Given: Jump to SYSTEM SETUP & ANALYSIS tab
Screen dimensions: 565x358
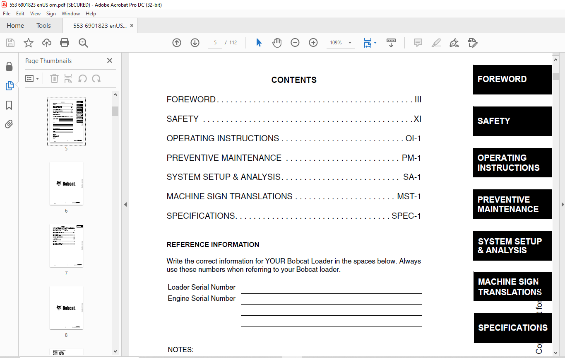Looking at the screenshot, I should coord(512,246).
